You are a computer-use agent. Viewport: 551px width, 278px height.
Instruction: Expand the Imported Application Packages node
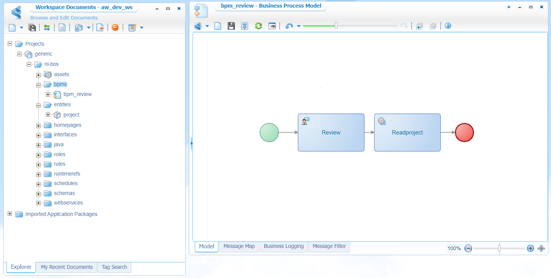pyautogui.click(x=10, y=214)
